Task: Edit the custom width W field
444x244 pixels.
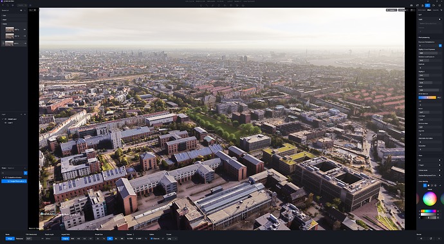Action: click(130, 239)
